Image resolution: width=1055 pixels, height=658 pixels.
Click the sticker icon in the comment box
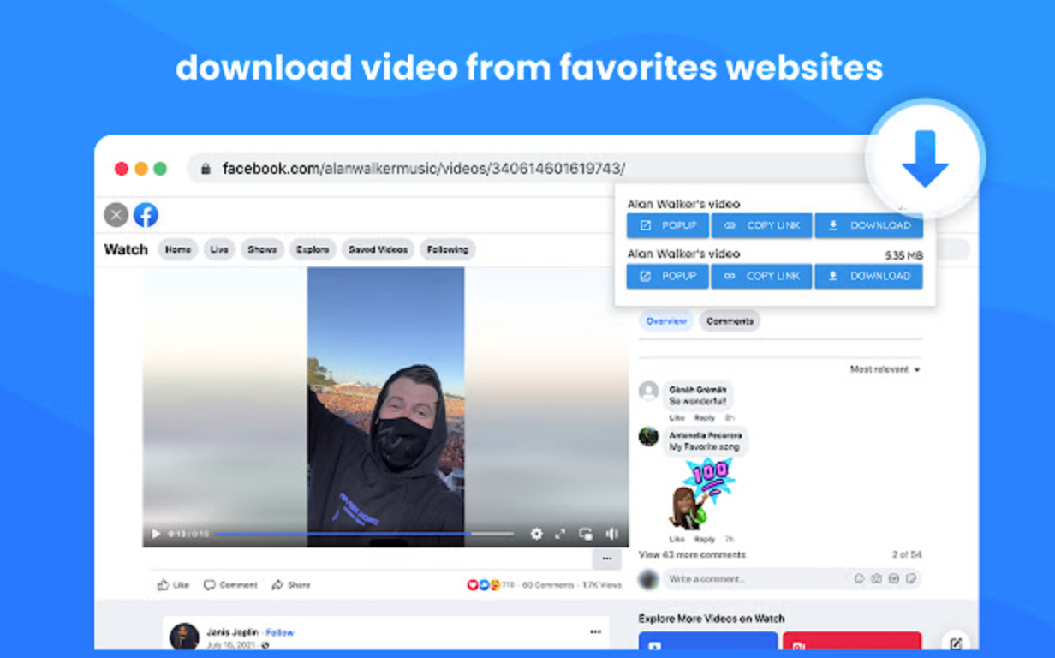coord(911,579)
